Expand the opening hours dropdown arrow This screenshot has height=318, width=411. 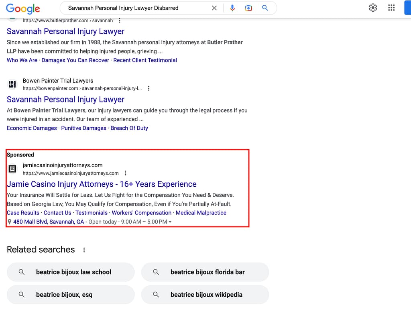tap(170, 222)
